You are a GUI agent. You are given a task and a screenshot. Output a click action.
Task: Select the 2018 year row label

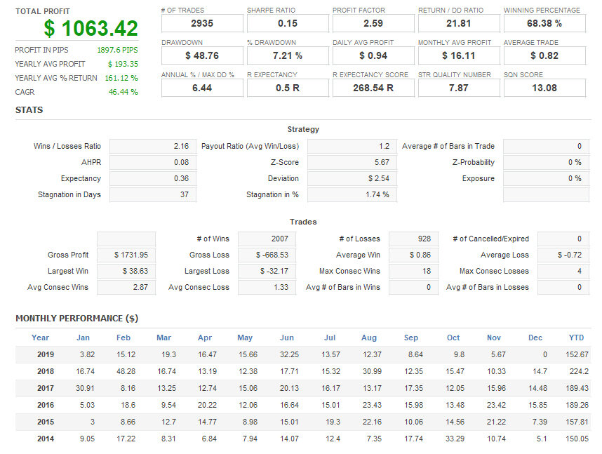(46, 371)
